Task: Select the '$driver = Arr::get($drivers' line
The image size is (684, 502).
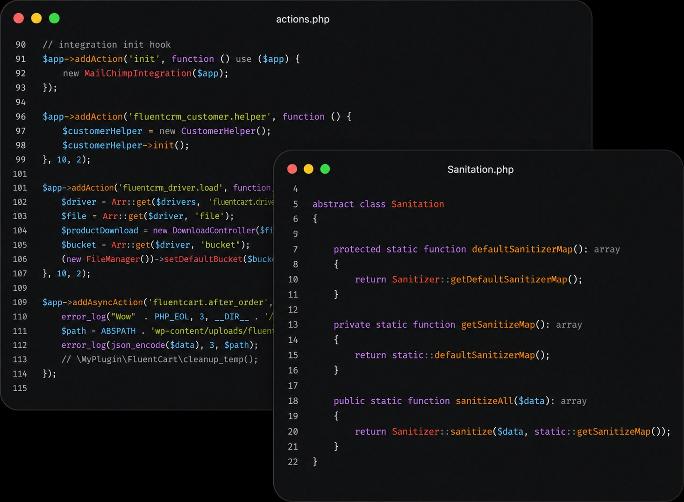Action: pos(167,202)
